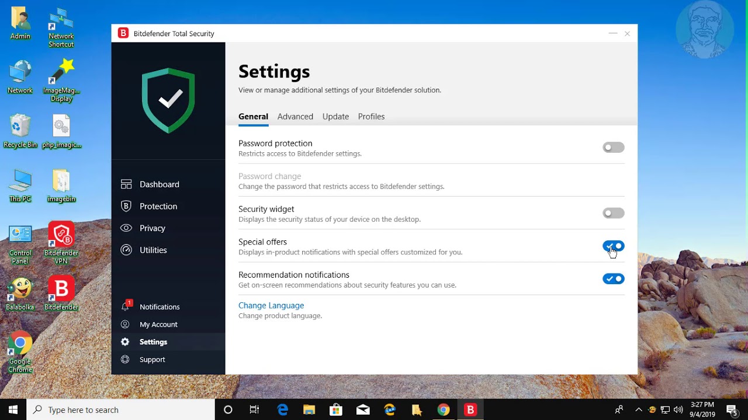Viewport: 748px width, 420px height.
Task: Click the Bitdefender logo in title bar
Action: point(123,33)
